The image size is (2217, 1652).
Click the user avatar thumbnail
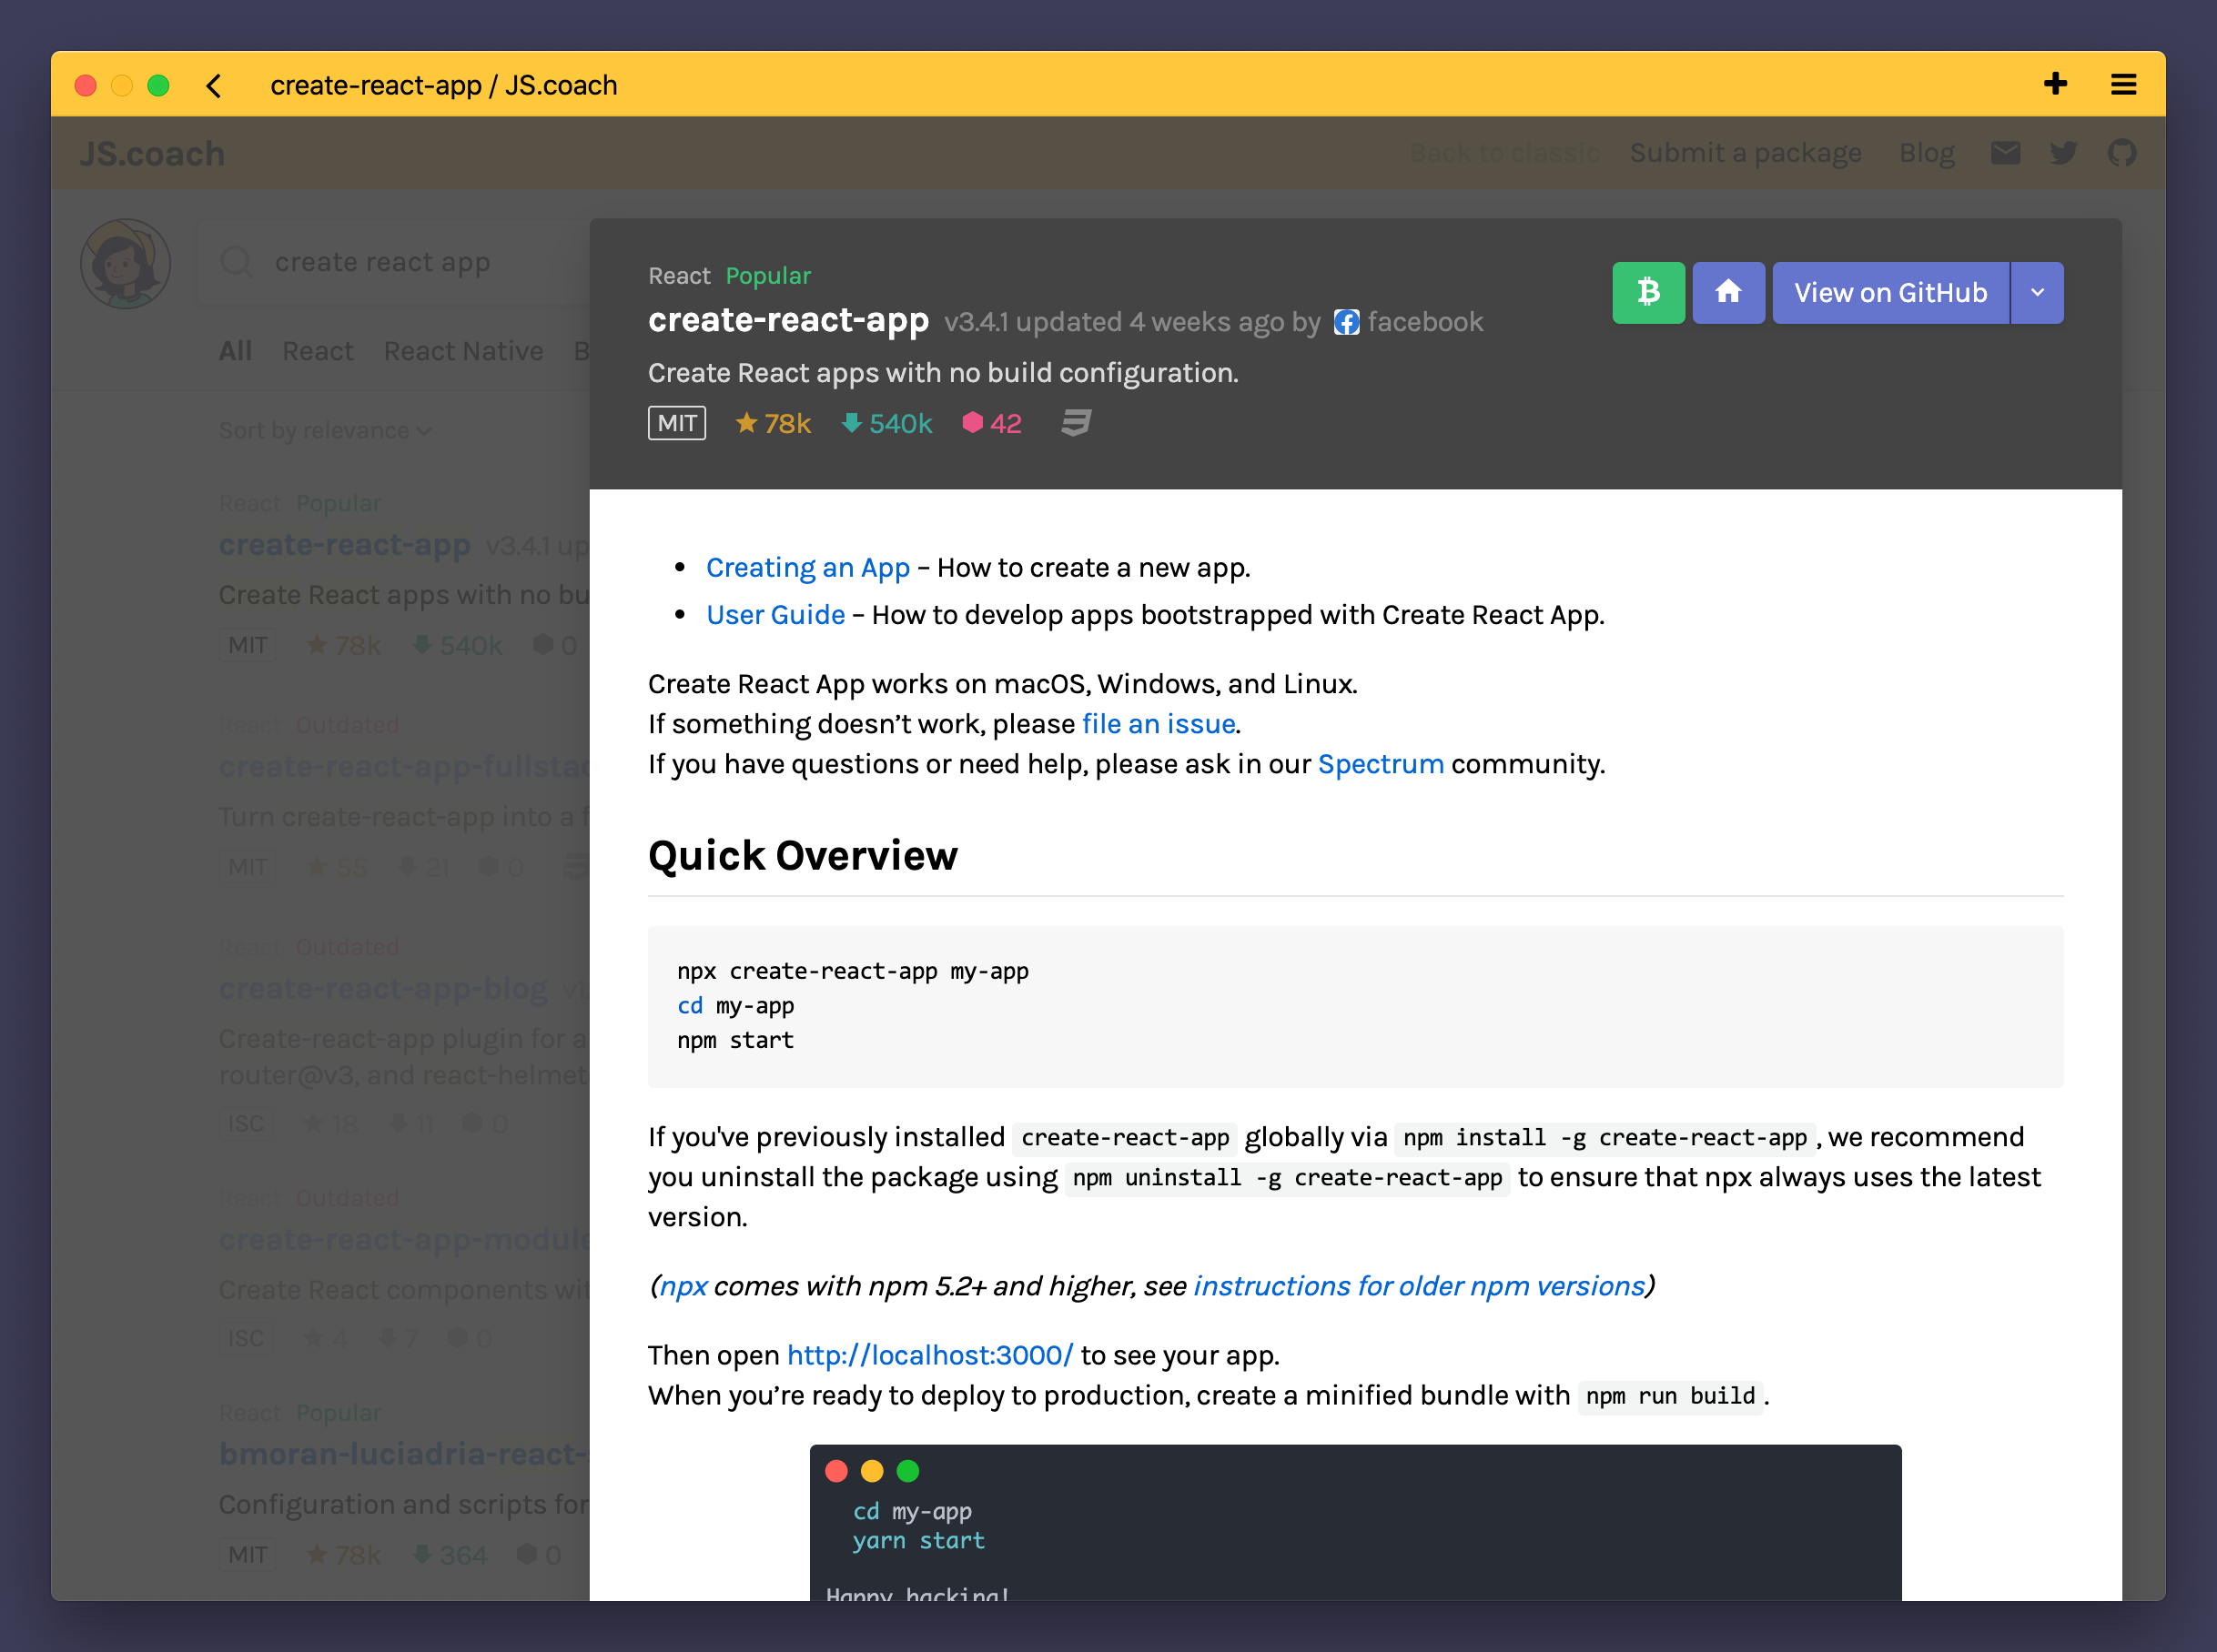(x=125, y=263)
